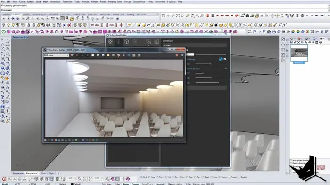The image size is (330, 185).
Task: Click the pan hand icon in top-right toolbar
Action: [163, 15]
